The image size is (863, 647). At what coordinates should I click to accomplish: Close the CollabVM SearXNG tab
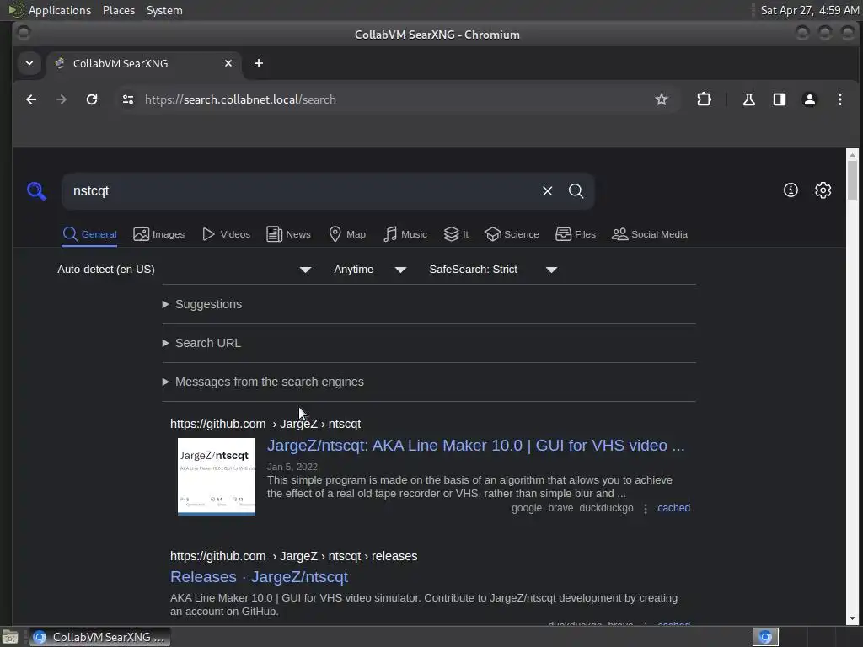point(228,63)
